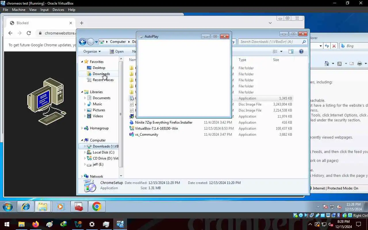Open the Help menu in VirtualBox
Image resolution: width=368 pixels, height=230 pixels.
72,10
